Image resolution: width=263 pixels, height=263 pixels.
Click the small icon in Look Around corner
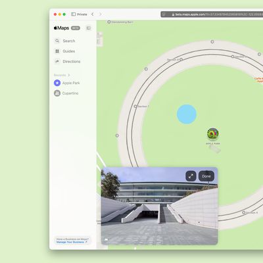[x=106, y=240]
